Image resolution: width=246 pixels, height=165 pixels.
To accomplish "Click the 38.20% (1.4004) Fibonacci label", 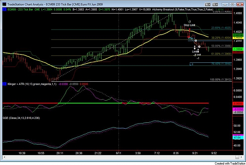I will 221,38.
